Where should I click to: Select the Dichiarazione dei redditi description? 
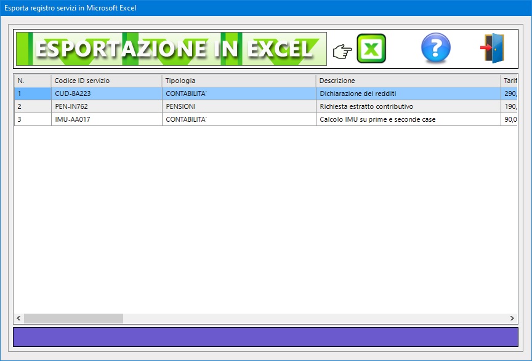(x=408, y=93)
